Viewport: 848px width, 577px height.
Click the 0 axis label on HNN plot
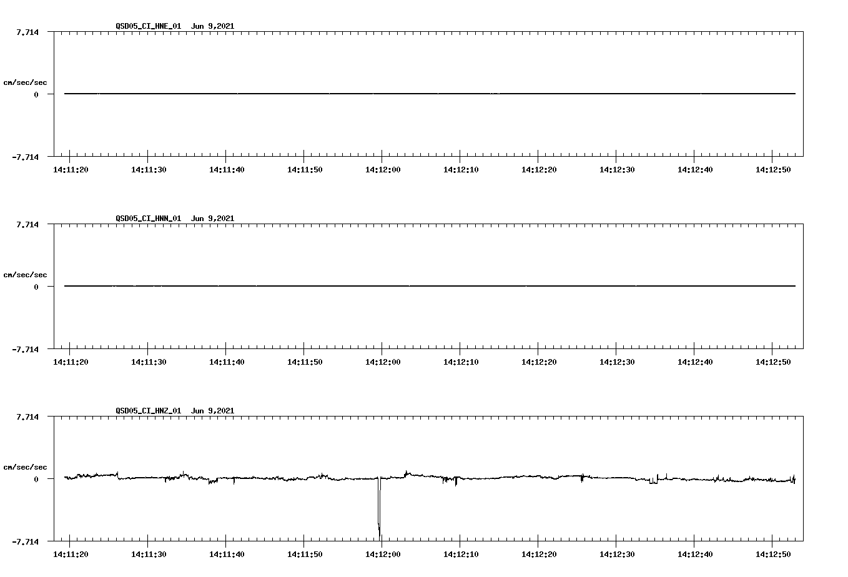coord(36,287)
